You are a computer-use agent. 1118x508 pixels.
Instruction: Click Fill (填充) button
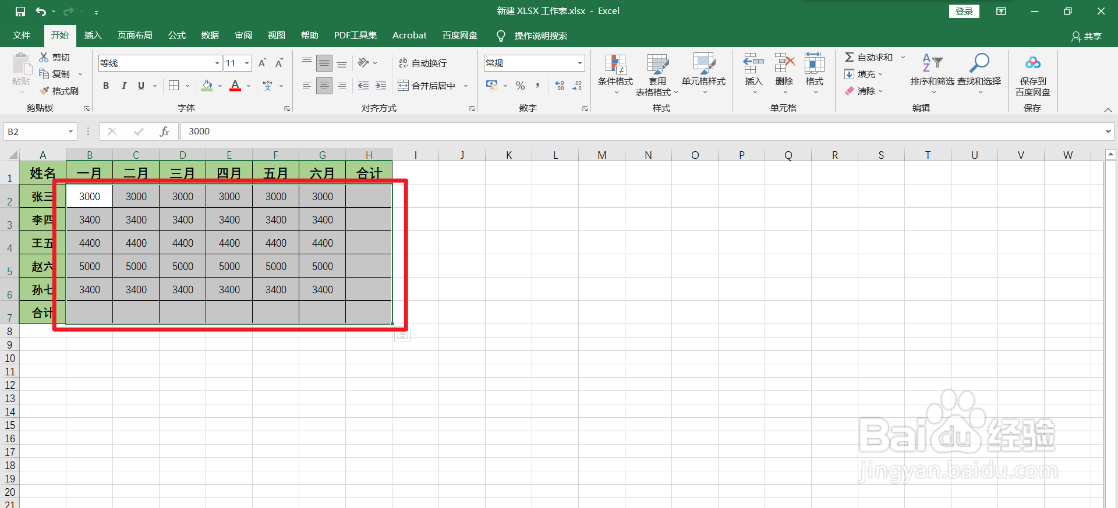click(864, 74)
